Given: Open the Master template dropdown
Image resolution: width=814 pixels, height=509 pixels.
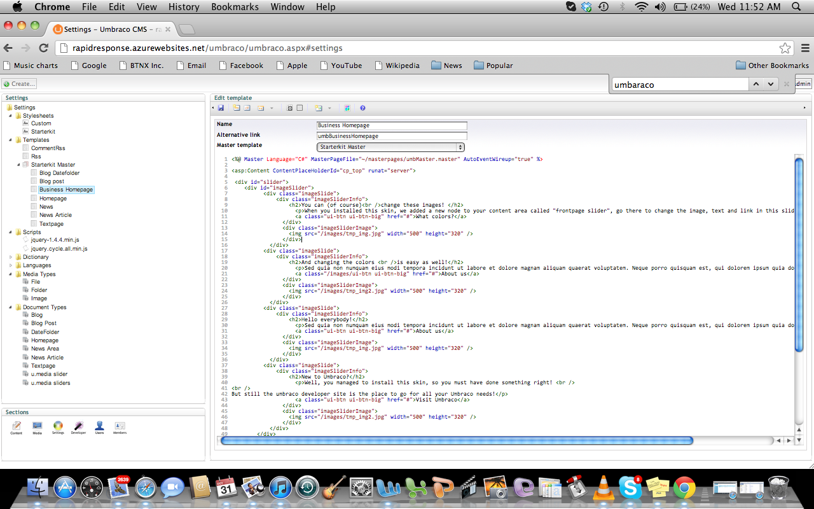Looking at the screenshot, I should click(x=390, y=147).
